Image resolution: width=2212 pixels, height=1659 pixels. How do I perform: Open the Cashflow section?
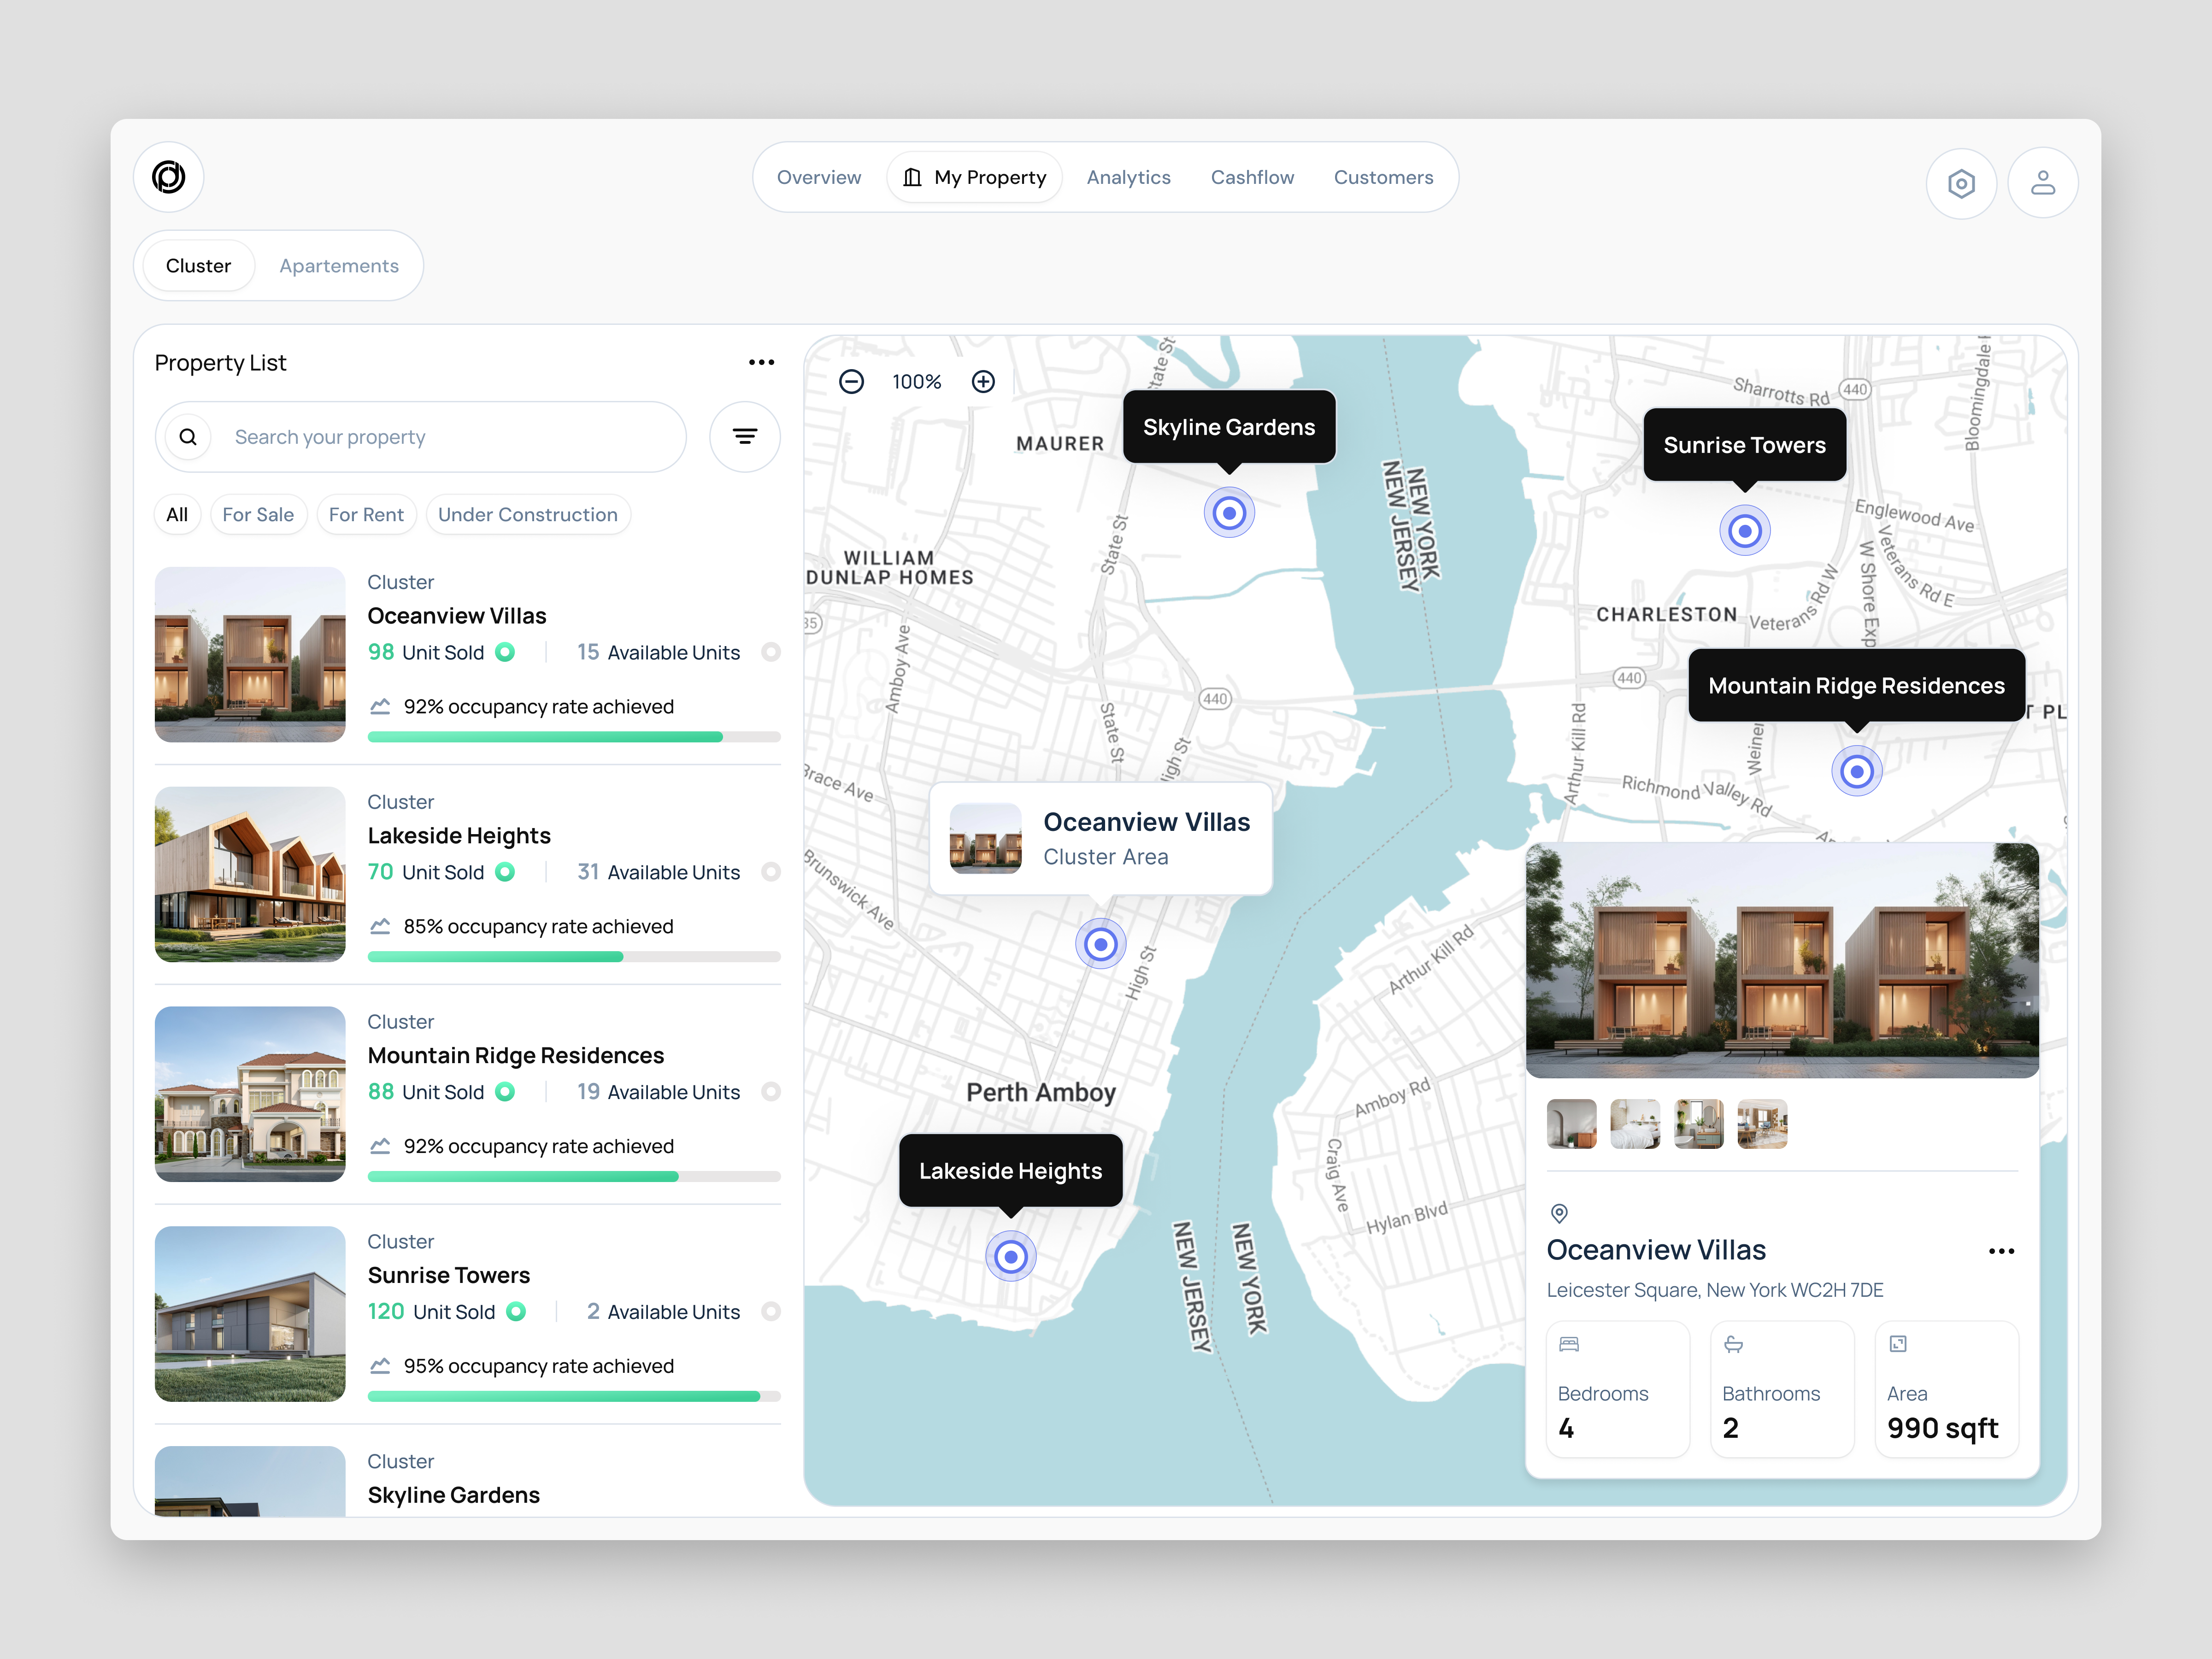1252,177
